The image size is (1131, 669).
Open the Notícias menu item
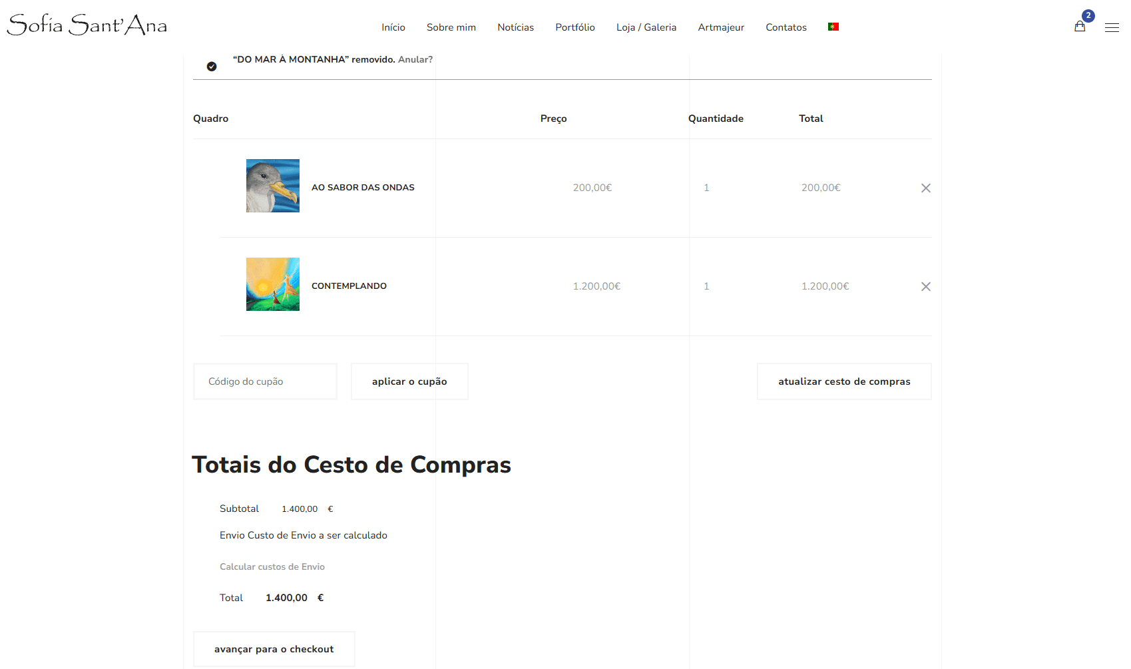(515, 27)
